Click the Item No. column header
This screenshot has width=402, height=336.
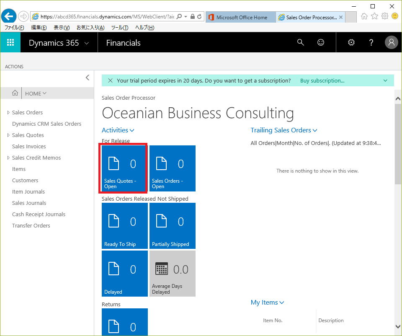pyautogui.click(x=273, y=320)
